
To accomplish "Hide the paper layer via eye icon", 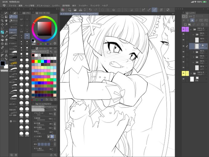I will [183, 79].
